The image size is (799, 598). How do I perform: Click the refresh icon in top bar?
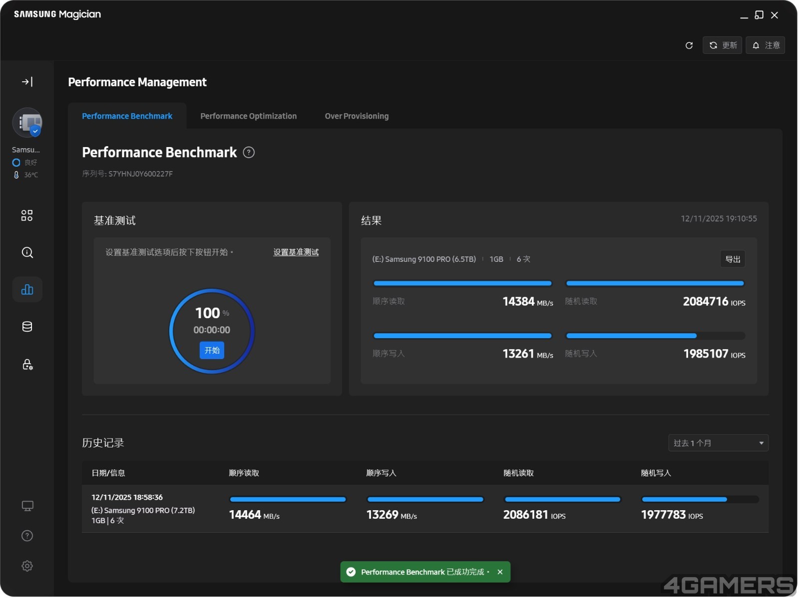pos(690,45)
